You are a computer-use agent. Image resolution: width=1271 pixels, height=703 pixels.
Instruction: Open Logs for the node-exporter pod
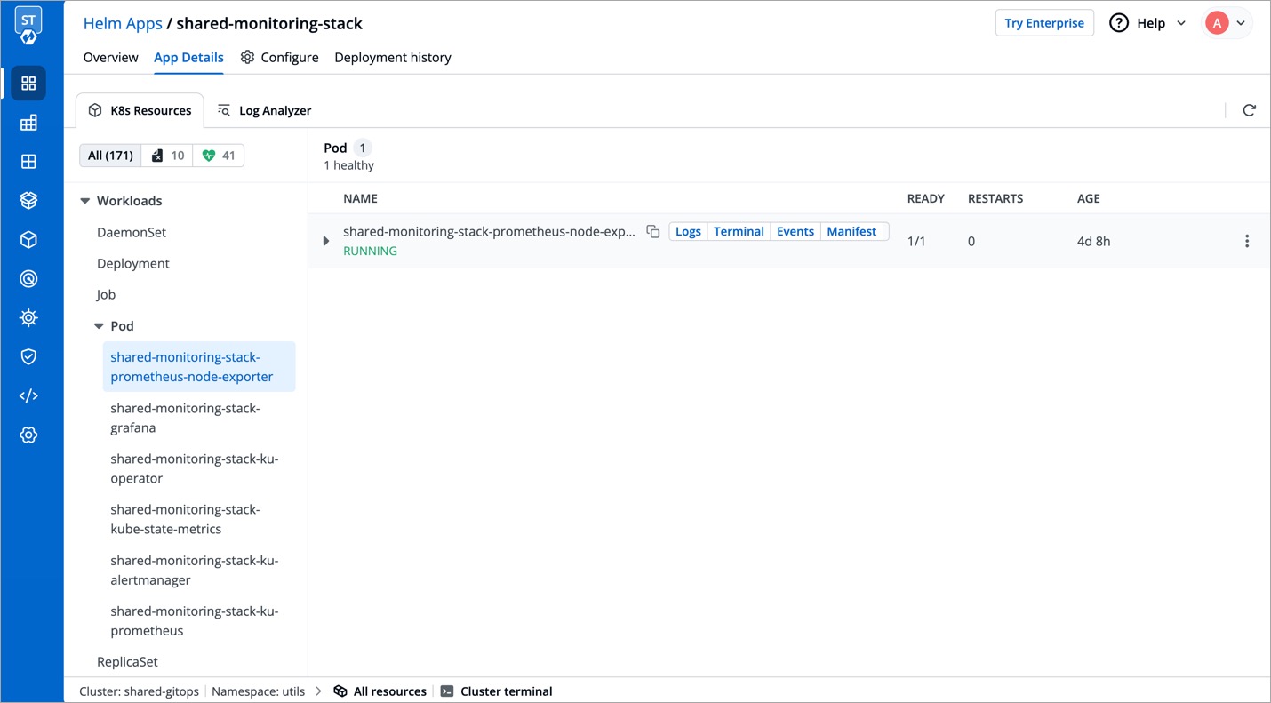688,231
